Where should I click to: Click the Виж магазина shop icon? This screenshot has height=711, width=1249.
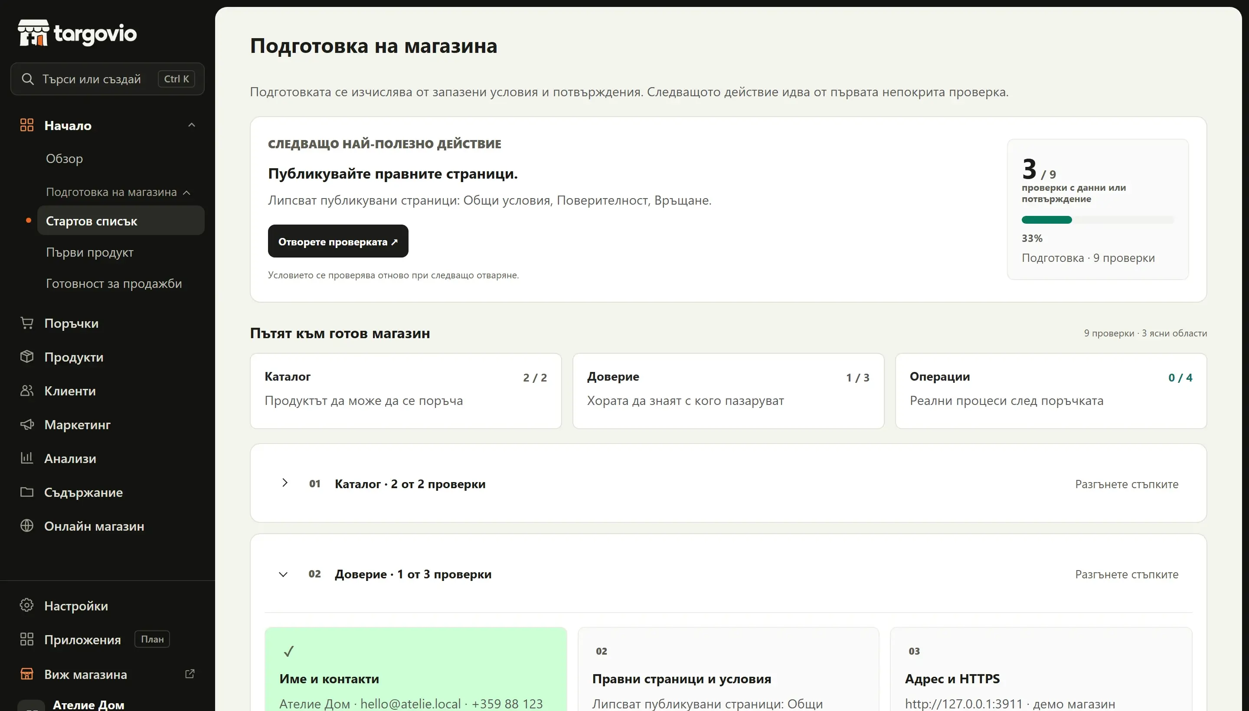tap(27, 674)
